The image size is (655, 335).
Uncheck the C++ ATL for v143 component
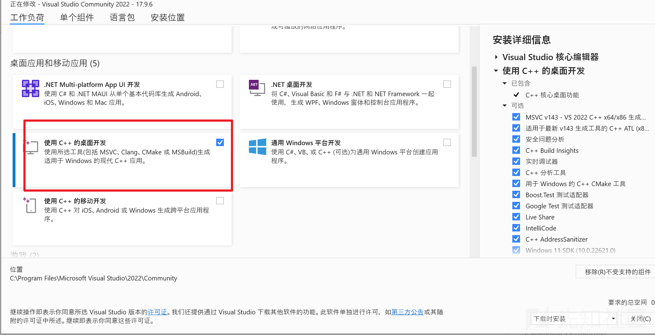(516, 128)
